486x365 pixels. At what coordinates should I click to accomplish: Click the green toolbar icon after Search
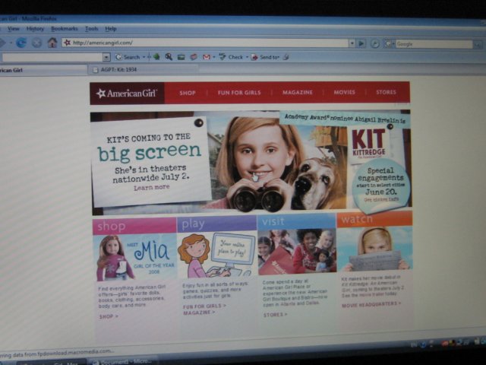tap(156, 56)
